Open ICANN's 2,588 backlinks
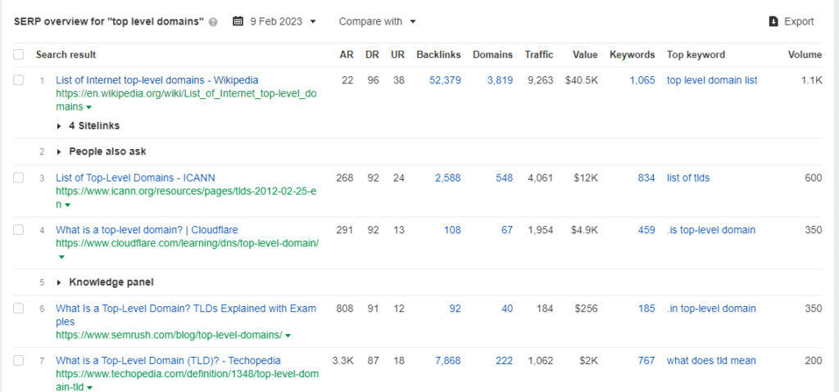Viewport: 839px width, 392px height. tap(448, 178)
